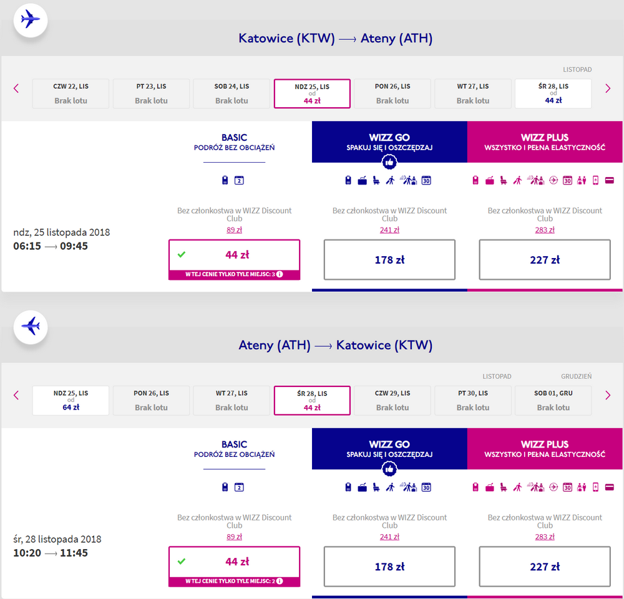Show later outbound dates with right arrow

pyautogui.click(x=608, y=89)
